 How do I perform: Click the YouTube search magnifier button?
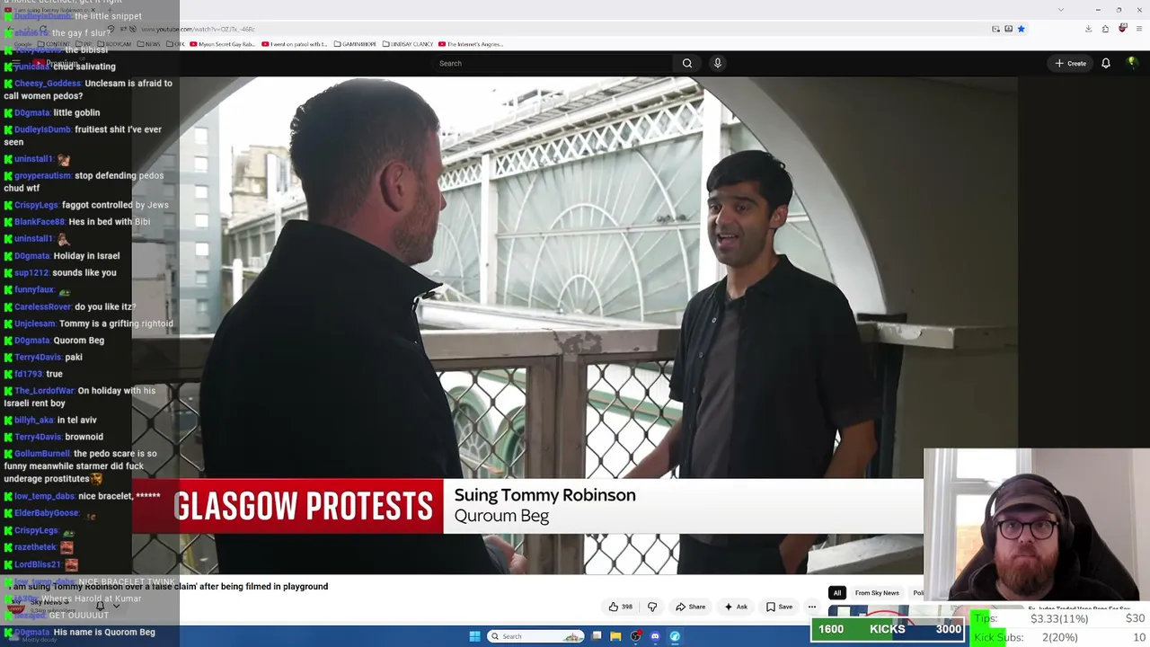pos(687,63)
